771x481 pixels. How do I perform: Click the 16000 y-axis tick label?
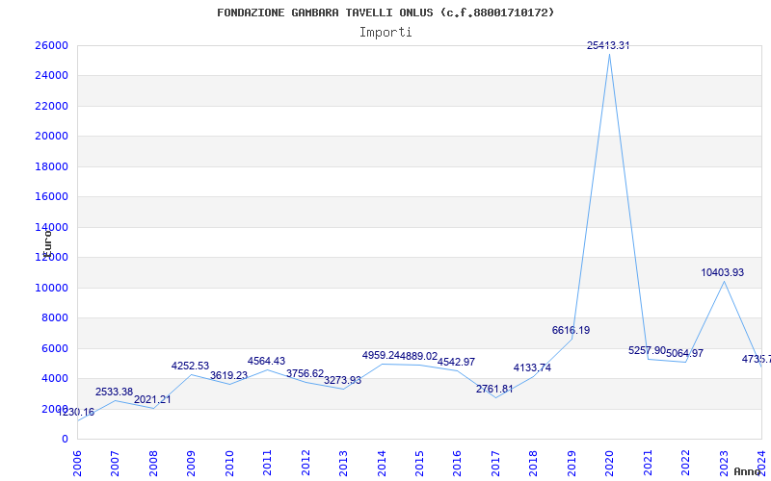coord(51,197)
